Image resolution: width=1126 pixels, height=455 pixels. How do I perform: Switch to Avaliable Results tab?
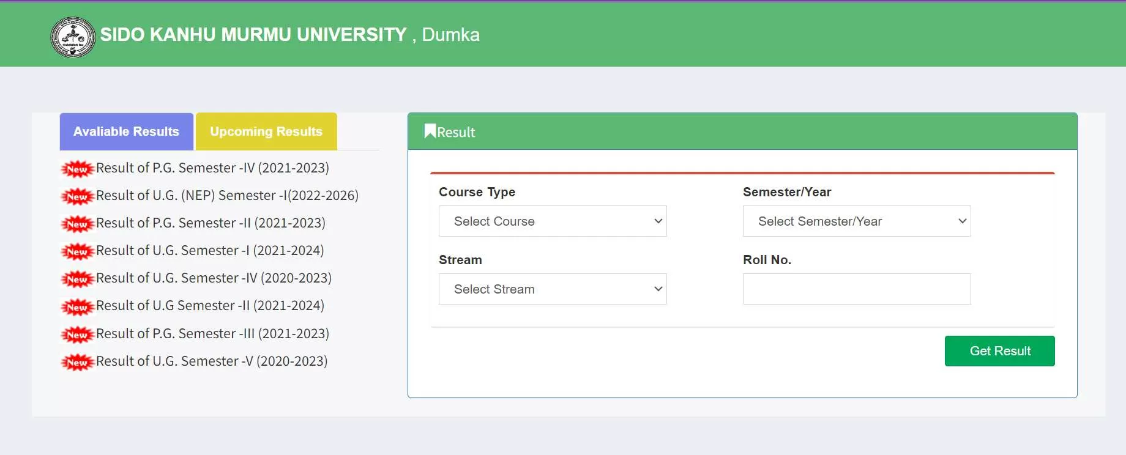(x=126, y=131)
